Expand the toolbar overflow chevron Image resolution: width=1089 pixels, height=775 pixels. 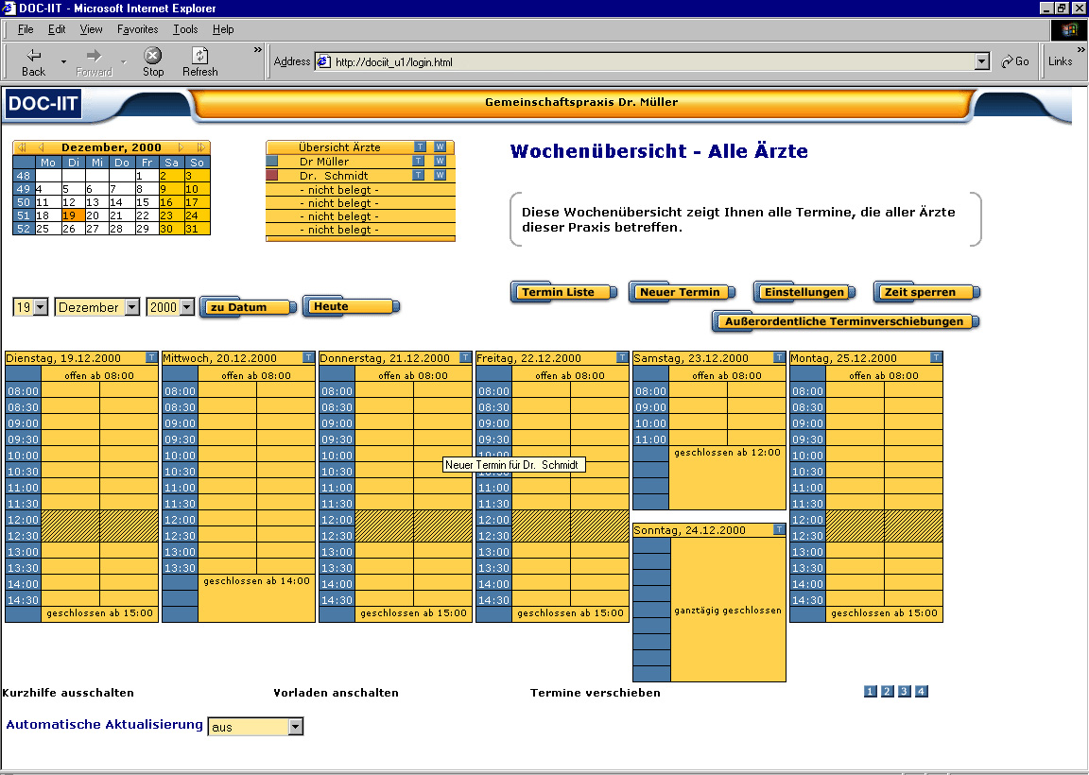[258, 50]
